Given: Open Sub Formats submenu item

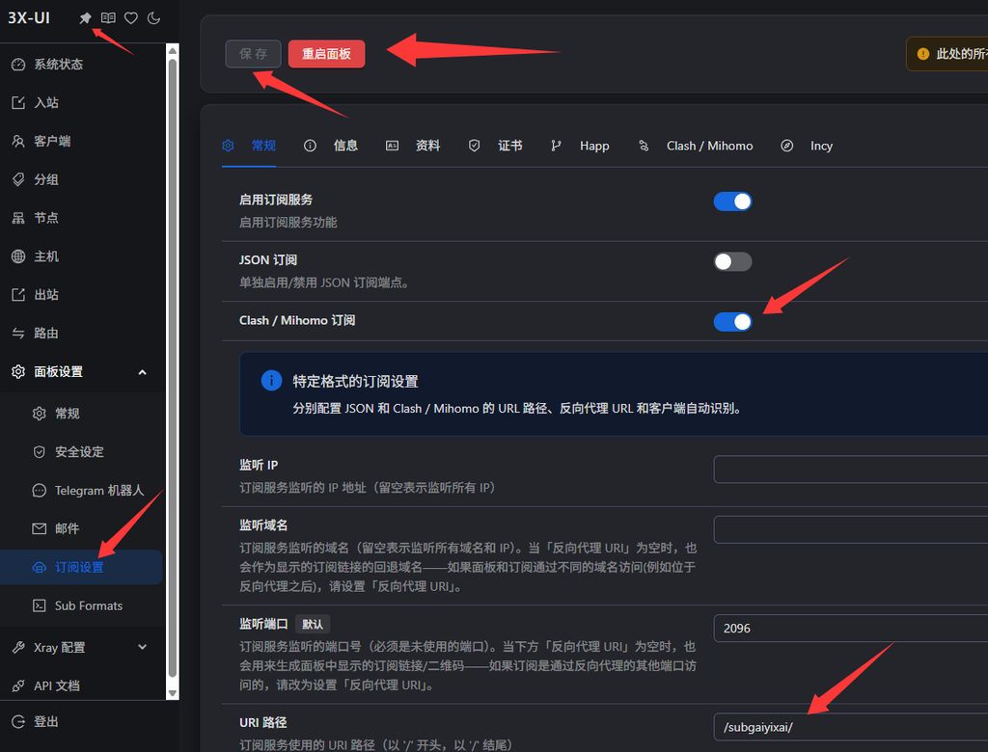Looking at the screenshot, I should pos(82,605).
